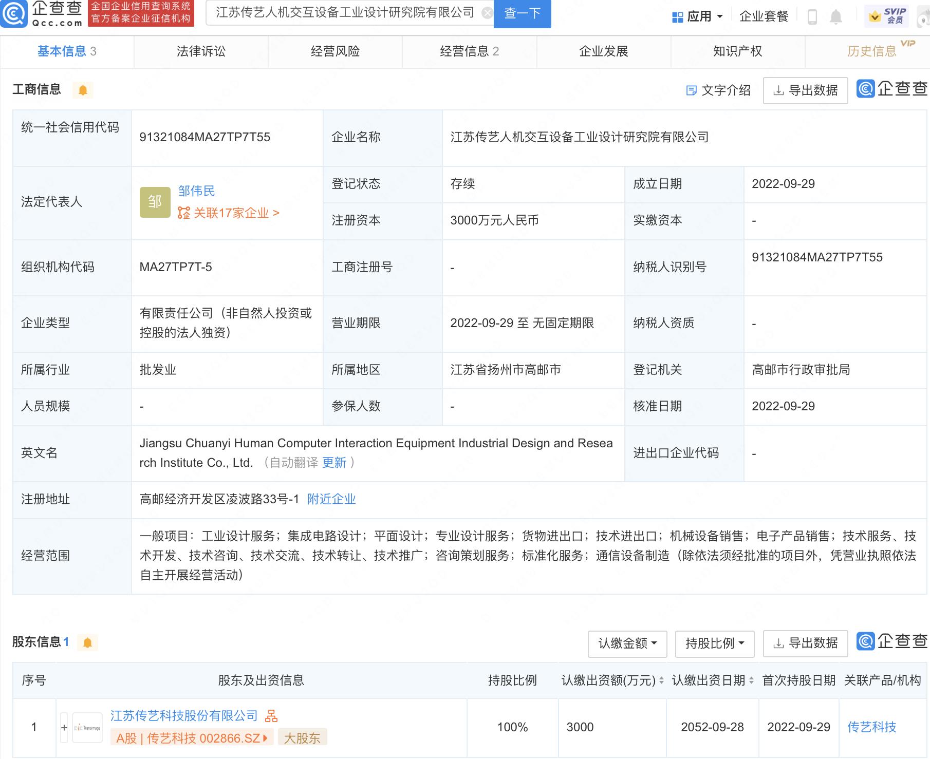Click the bell alert icon beside 股东信息
Screen dimensions: 930x759
[87, 642]
